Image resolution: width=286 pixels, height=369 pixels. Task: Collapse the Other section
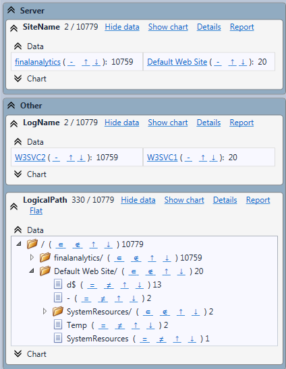pos(11,106)
